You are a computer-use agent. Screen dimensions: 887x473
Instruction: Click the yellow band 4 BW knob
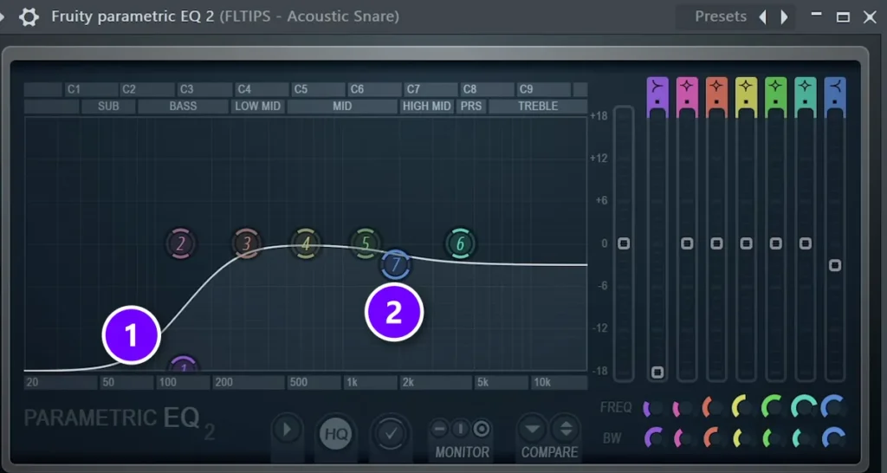click(744, 438)
